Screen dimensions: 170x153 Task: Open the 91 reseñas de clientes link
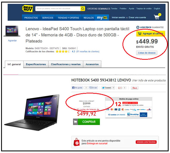click(x=88, y=51)
